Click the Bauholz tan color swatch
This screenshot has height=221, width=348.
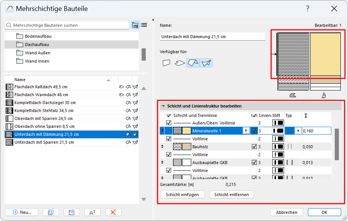coord(187,147)
